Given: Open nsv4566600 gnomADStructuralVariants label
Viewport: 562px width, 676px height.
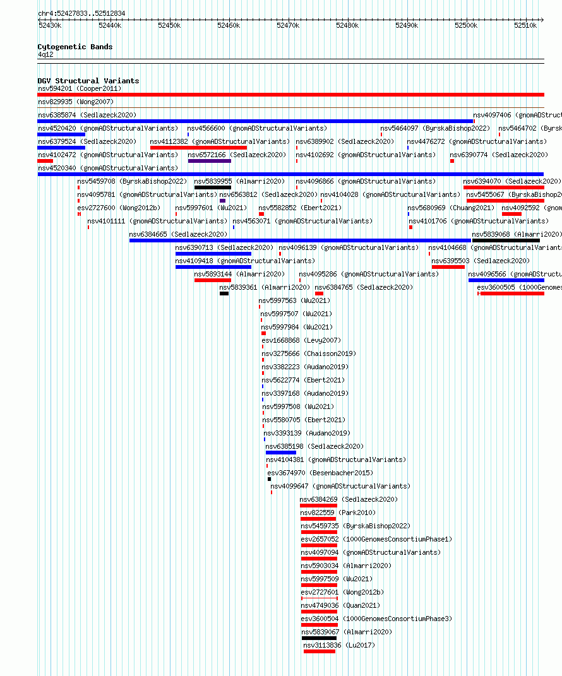Looking at the screenshot, I should pyautogui.click(x=257, y=129).
